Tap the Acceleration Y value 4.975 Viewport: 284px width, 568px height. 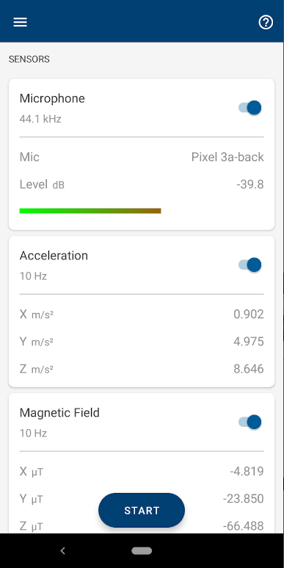(x=249, y=342)
